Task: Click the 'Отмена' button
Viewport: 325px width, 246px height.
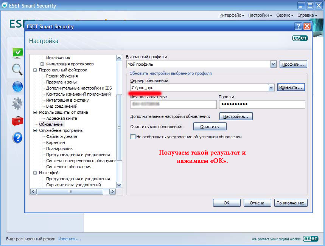Action: pyautogui.click(x=257, y=203)
